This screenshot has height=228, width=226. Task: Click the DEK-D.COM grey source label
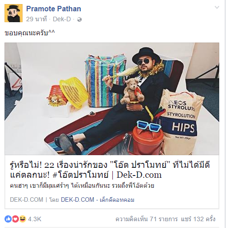(x=27, y=199)
